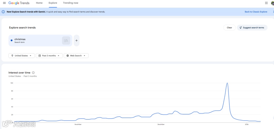Click the Google Trends logo
The width and height of the screenshot is (274, 129).
point(19,3)
